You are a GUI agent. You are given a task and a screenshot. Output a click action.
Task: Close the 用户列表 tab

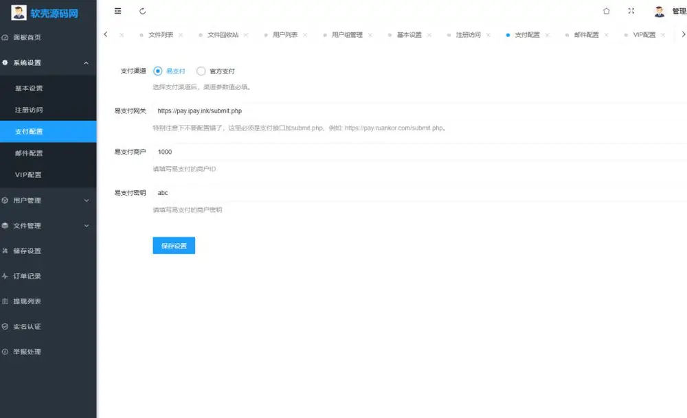[x=305, y=35]
